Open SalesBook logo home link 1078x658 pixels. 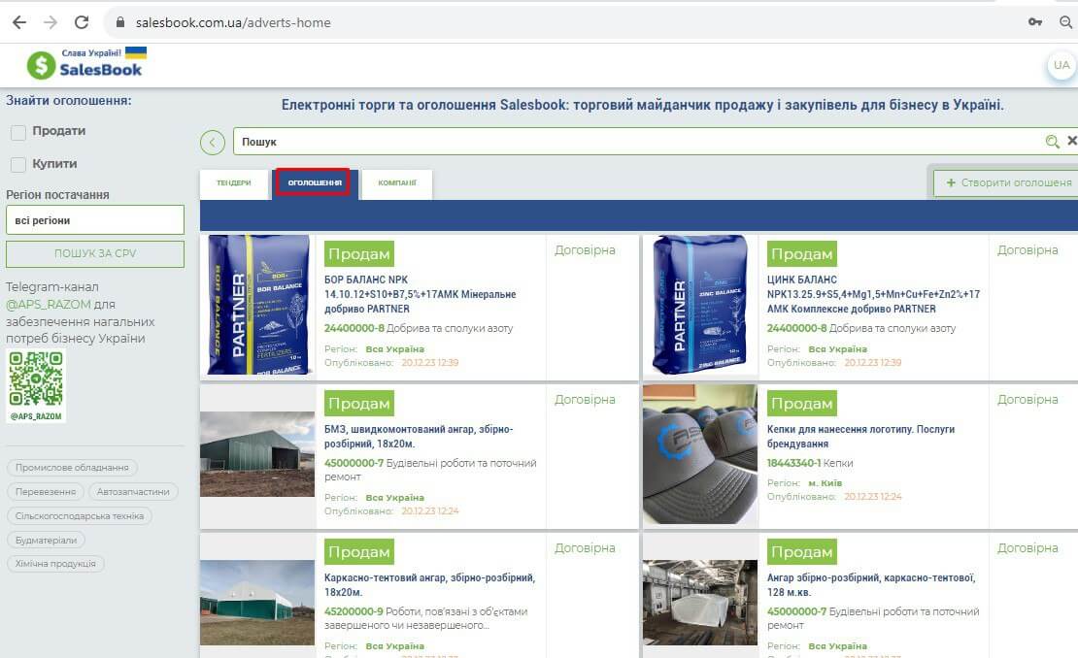(85, 65)
